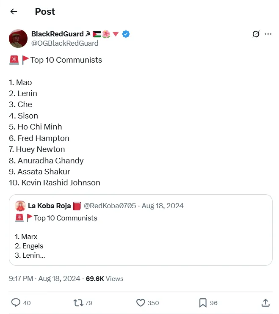
Task: Repost this post via the retweet icon
Action: tap(78, 303)
